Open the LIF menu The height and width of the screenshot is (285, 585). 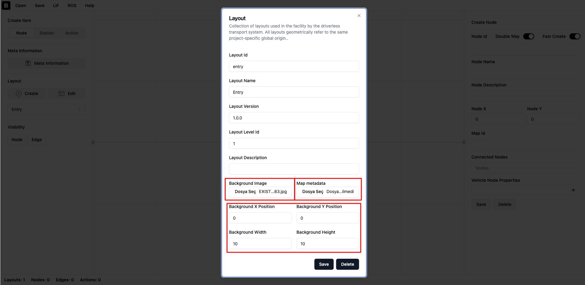tap(56, 5)
